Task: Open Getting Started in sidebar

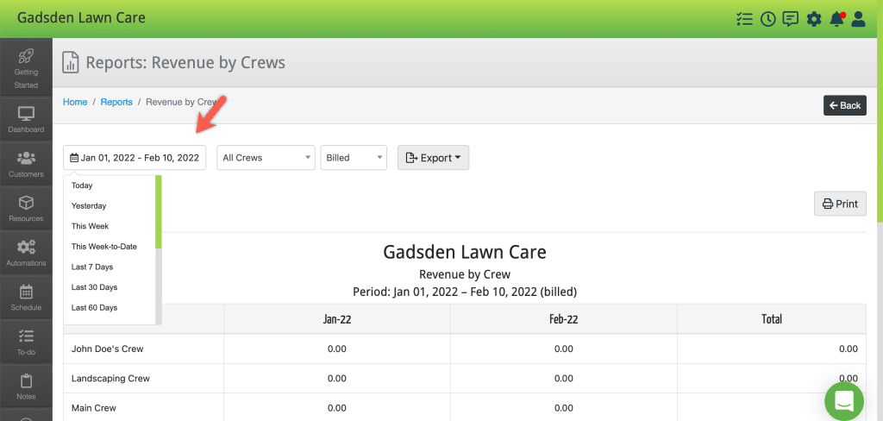Action: click(x=26, y=69)
